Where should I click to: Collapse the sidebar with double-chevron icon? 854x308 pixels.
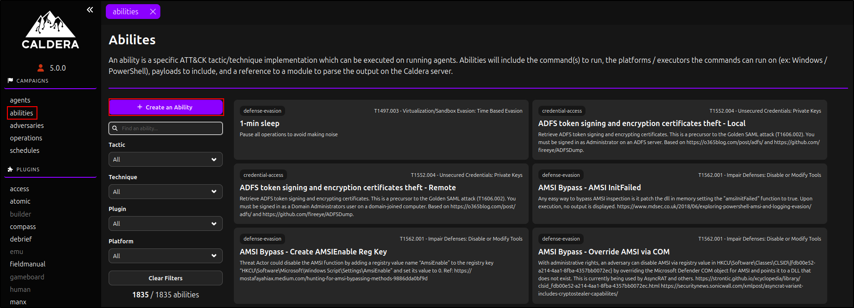[90, 10]
